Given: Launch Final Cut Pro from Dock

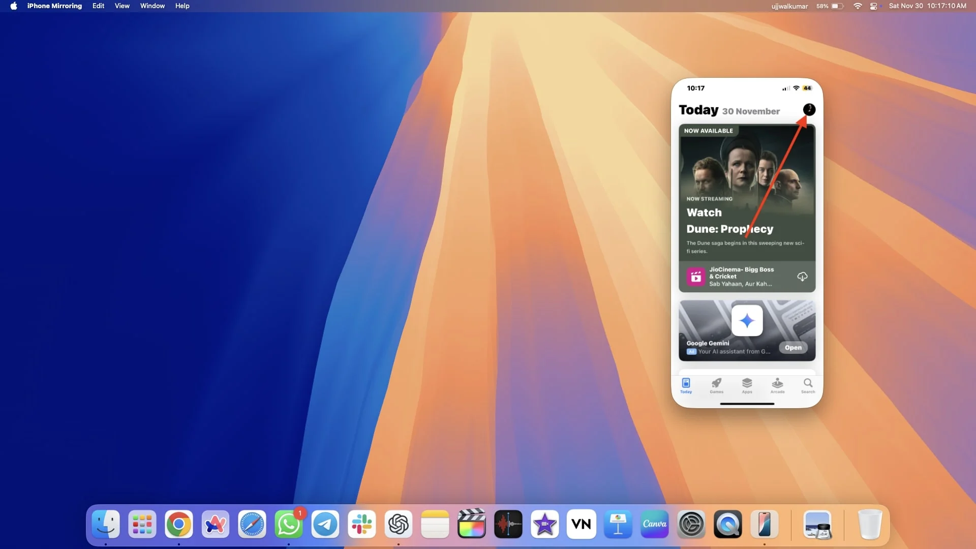Looking at the screenshot, I should tap(471, 524).
